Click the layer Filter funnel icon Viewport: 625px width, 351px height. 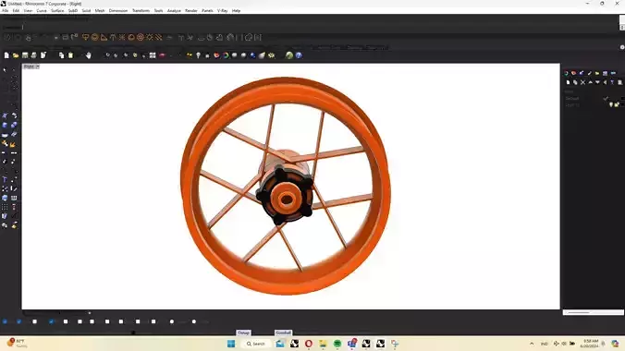612,82
